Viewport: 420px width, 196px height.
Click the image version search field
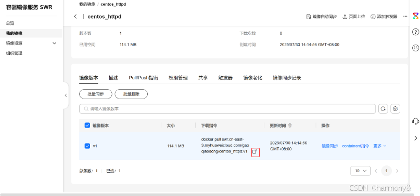[x=227, y=109]
